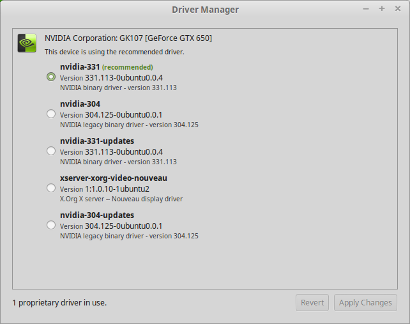Viewport: 410px width, 324px height.
Task: Click the 'nvidia-331-updates' driver name
Action: (x=97, y=141)
